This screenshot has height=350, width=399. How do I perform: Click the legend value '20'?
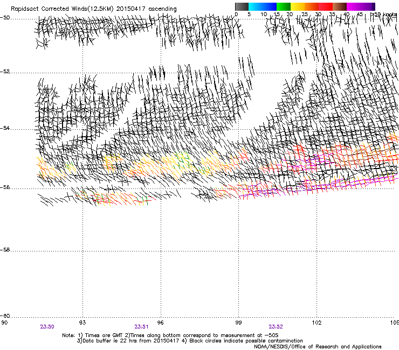click(290, 15)
